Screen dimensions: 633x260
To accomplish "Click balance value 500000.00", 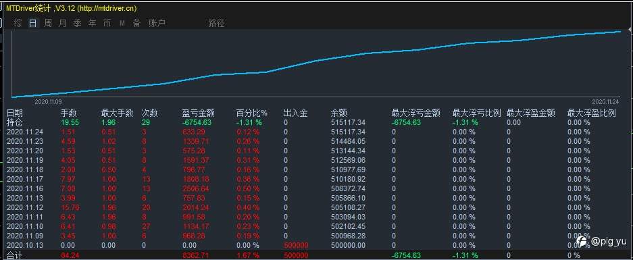I will pyautogui.click(x=348, y=245).
